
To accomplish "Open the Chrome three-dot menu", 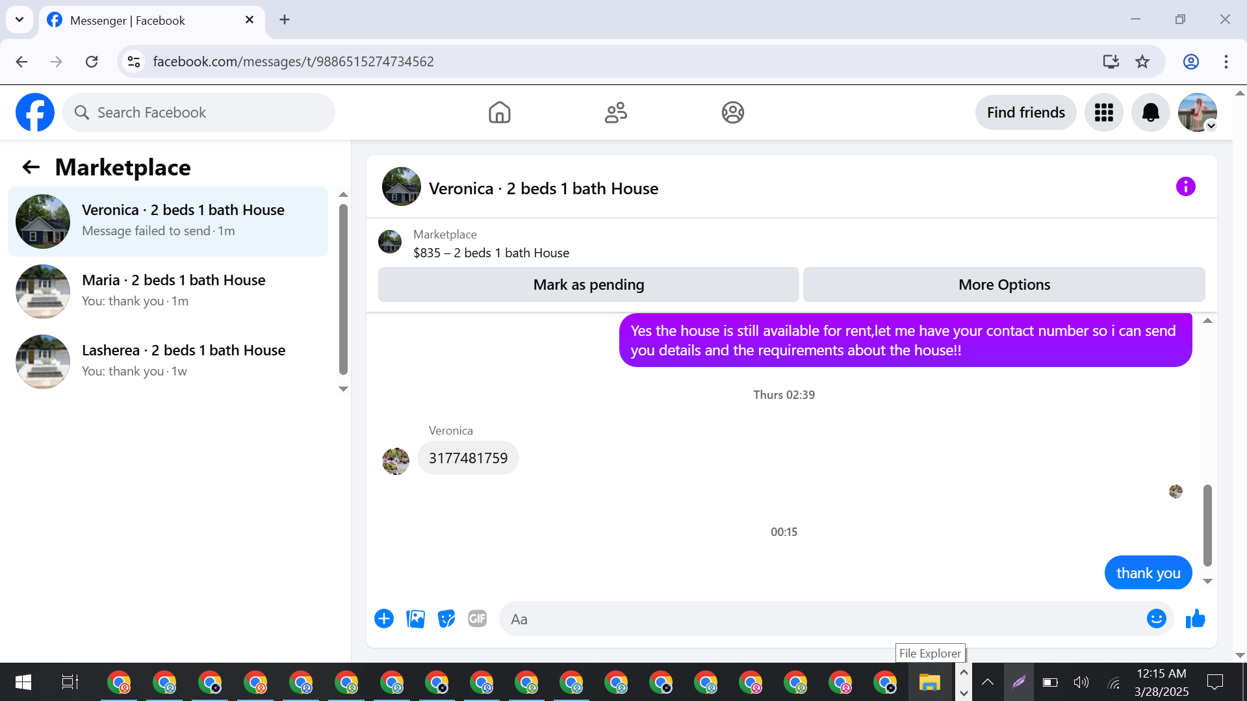I will [1226, 62].
